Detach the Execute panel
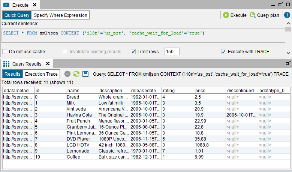Screen dimensions: 292x172 (281, 4)
